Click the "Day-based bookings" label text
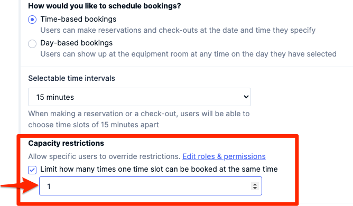353x206 pixels. click(x=76, y=43)
